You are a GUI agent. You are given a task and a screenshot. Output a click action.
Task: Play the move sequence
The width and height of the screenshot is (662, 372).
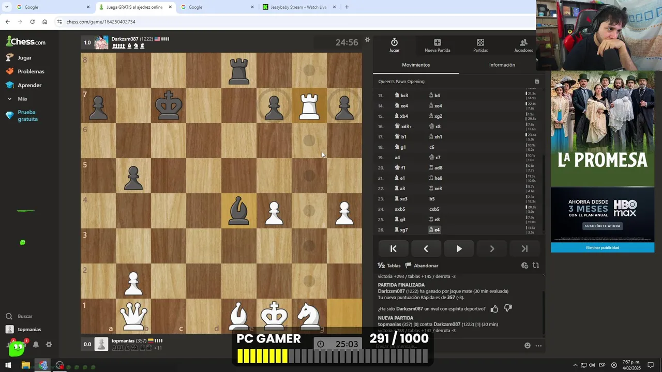[459, 249]
